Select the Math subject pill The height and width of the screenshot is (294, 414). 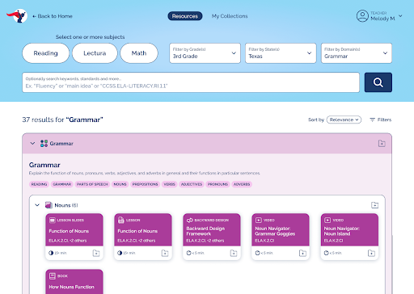click(139, 53)
